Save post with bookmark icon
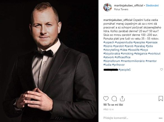Image resolution: width=164 pixels, height=122 pixels. (x=161, y=99)
